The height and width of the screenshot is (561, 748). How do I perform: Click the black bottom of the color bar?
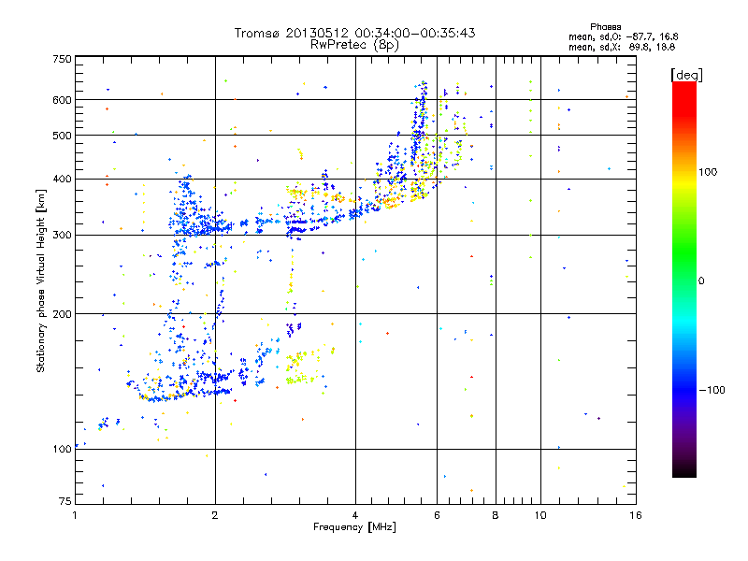[684, 470]
